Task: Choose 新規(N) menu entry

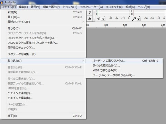Action: [44, 12]
